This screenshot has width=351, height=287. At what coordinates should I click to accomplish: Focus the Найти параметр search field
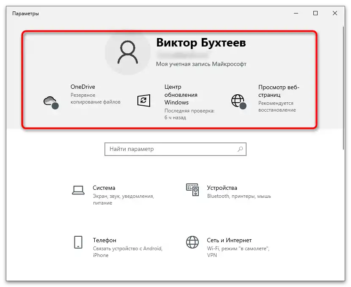(x=175, y=149)
